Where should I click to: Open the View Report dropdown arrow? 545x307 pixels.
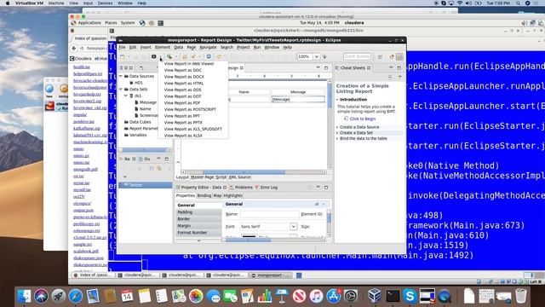click(x=160, y=57)
